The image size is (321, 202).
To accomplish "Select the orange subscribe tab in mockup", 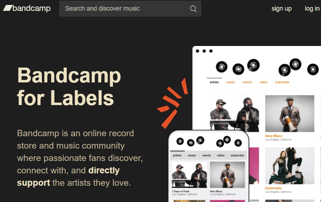I will pos(282,82).
